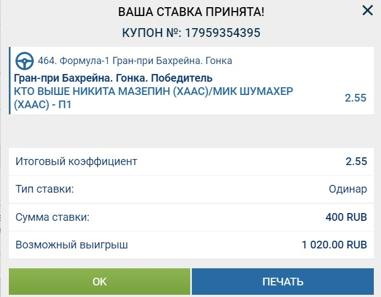
Task: Click the total coefficient value 2.55
Action: click(x=356, y=161)
